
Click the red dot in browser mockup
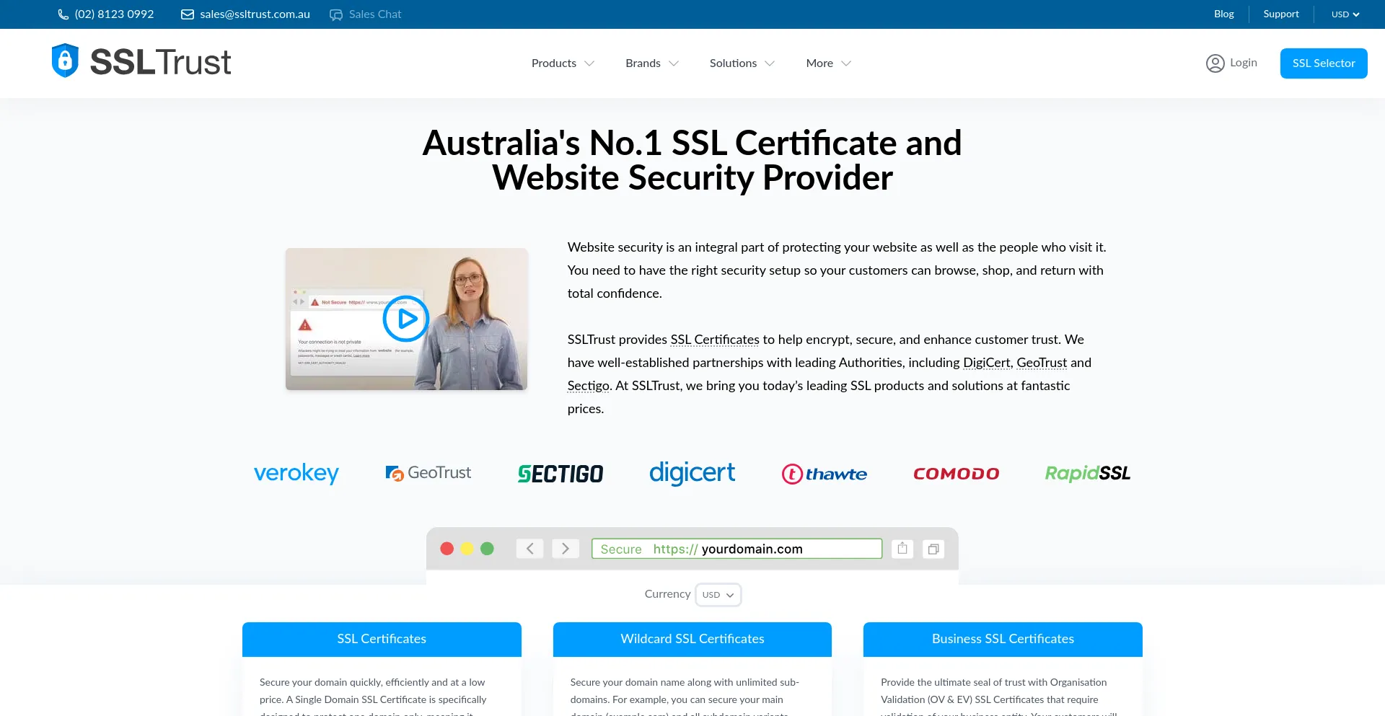click(x=447, y=549)
